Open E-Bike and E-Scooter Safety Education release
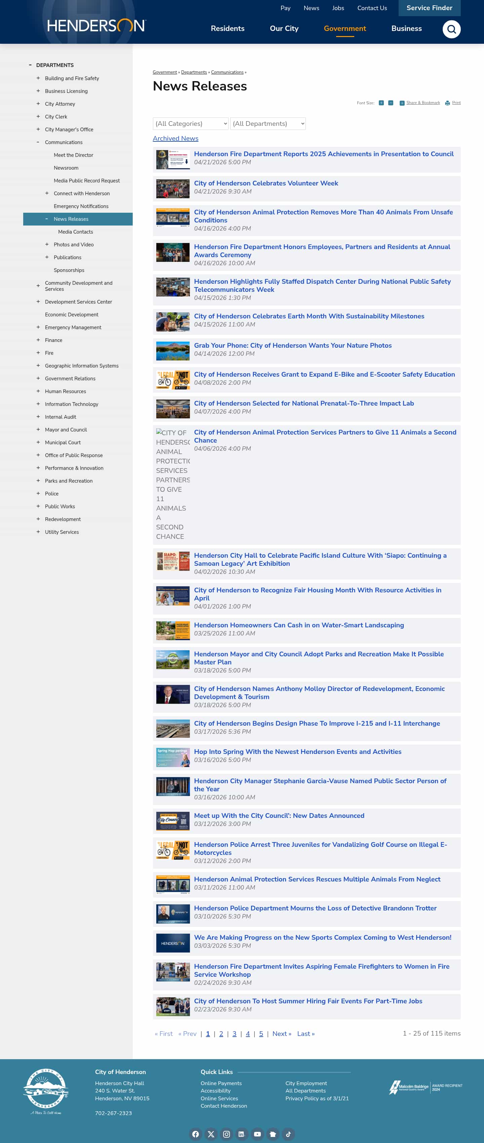 click(324, 375)
